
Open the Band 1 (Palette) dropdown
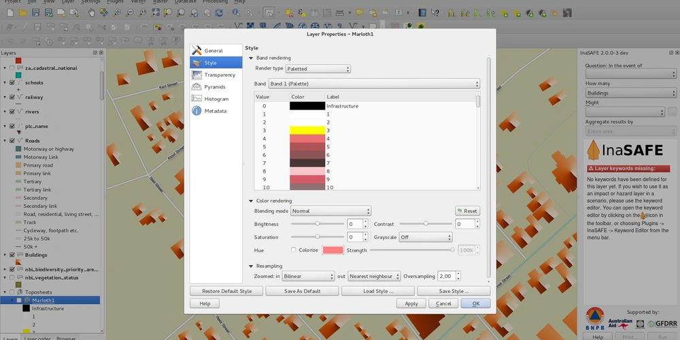click(x=374, y=83)
